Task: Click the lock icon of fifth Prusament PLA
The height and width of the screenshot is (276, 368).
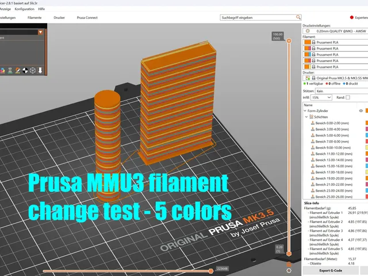Action: (313, 67)
